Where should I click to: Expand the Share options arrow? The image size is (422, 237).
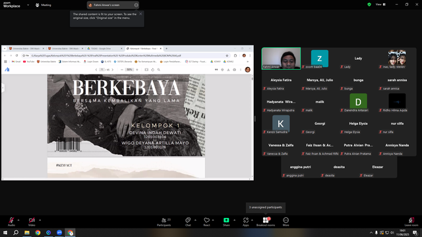point(235,220)
